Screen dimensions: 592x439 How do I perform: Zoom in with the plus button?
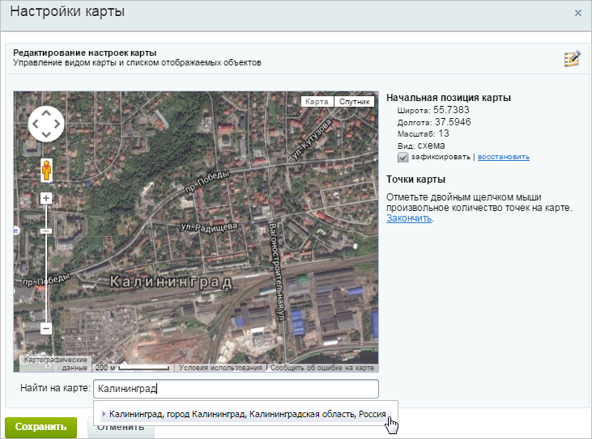coord(46,198)
